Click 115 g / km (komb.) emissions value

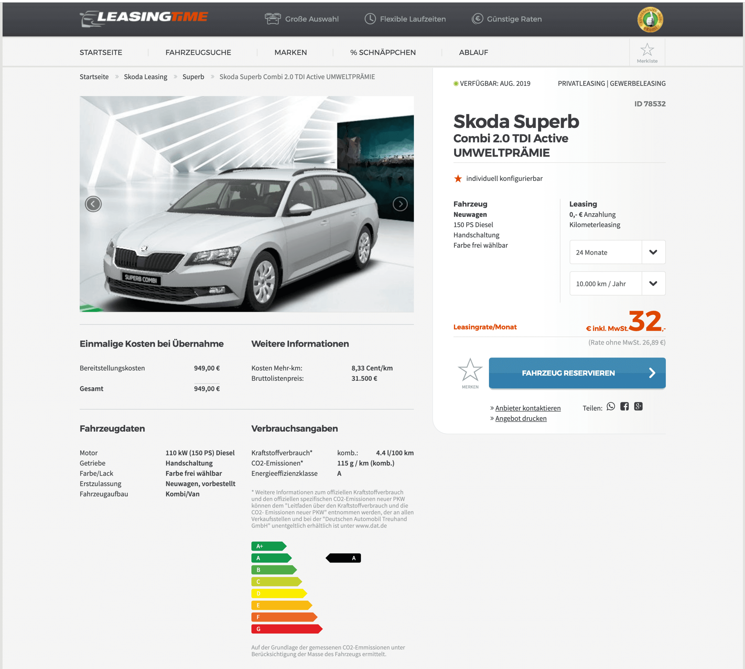pyautogui.click(x=366, y=463)
